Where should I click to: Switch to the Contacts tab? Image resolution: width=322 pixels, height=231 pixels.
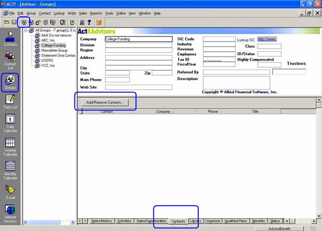pyautogui.click(x=178, y=221)
